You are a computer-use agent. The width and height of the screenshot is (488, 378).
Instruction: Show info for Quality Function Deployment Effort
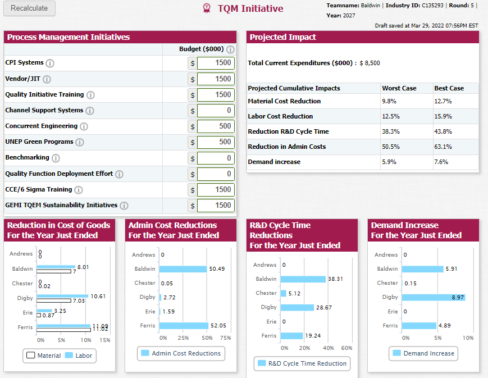click(x=119, y=174)
